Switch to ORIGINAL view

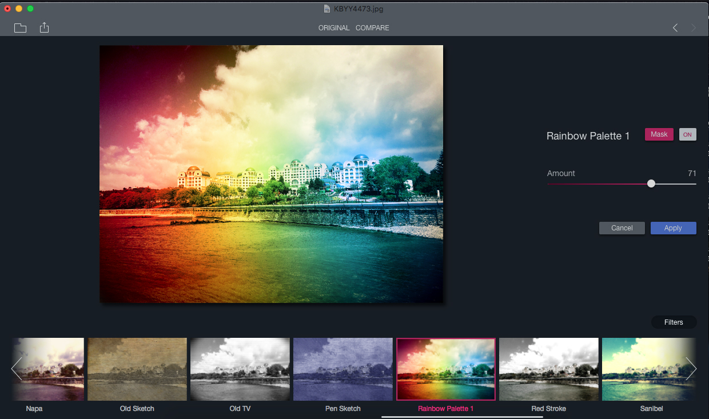pos(334,28)
